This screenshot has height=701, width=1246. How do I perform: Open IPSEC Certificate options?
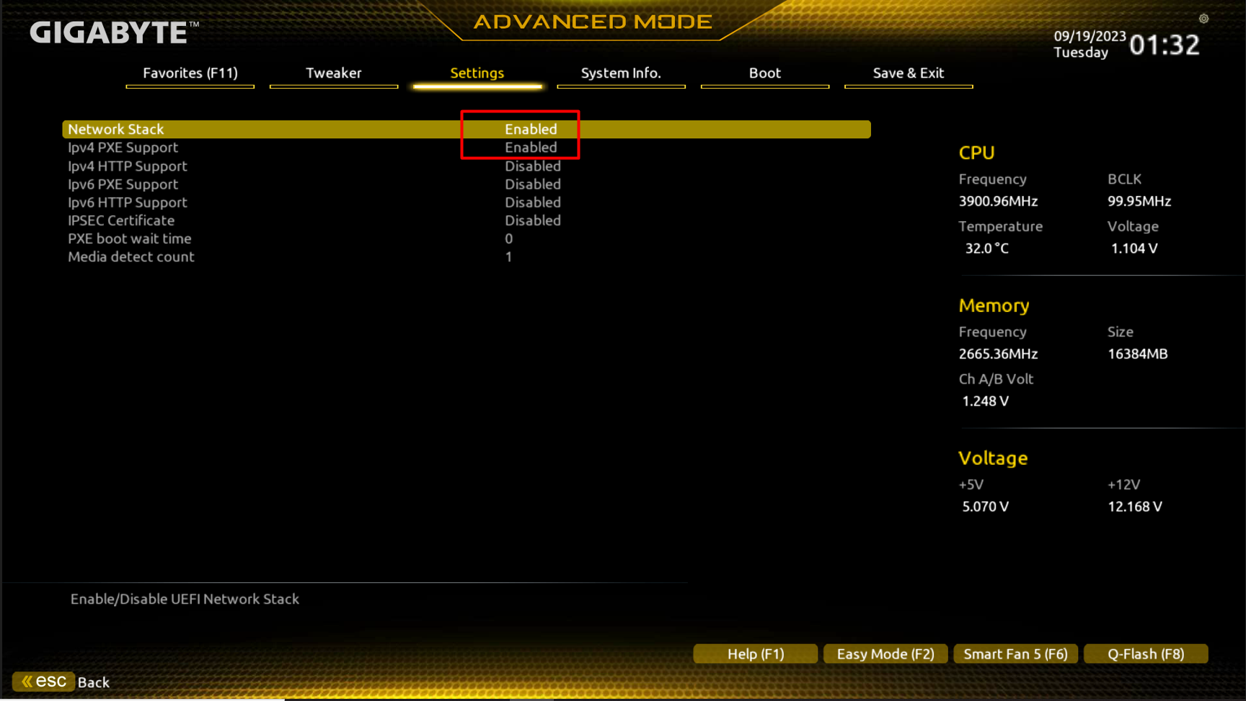pos(533,220)
